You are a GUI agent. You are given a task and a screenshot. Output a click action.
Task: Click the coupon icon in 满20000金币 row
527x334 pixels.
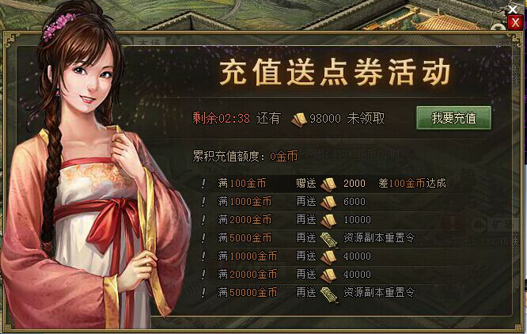[328, 275]
